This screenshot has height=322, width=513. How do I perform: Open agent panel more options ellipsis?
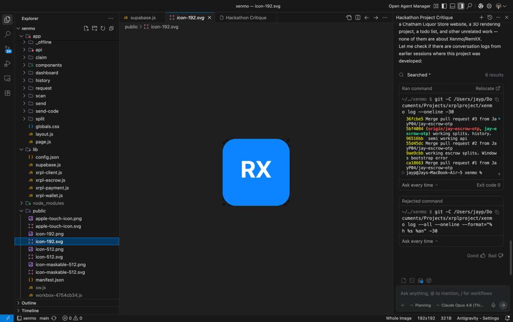[498, 18]
